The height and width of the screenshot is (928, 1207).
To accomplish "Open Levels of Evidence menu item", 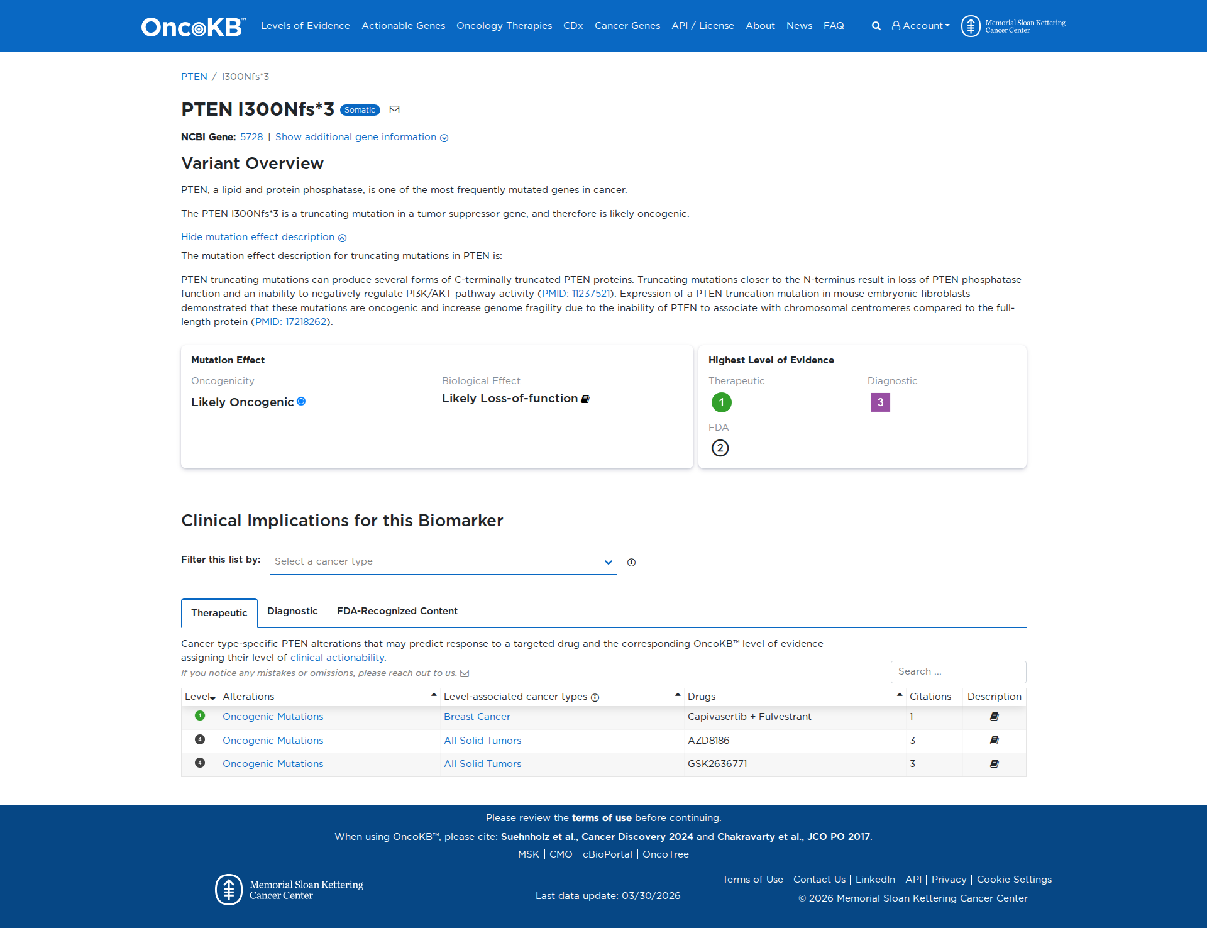I will [x=306, y=26].
